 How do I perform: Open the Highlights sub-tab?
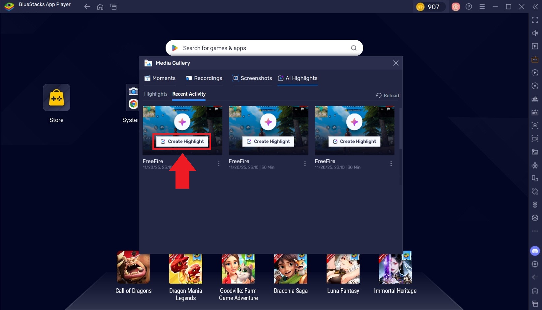click(x=156, y=94)
